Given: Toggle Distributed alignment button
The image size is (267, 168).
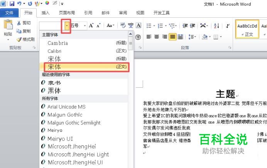Looking at the screenshot, I should [x=180, y=37].
